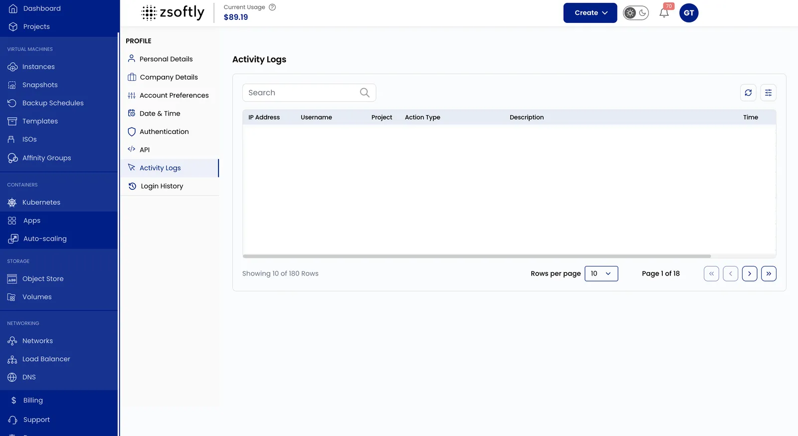Image resolution: width=798 pixels, height=436 pixels.
Task: Click the Action Type column header
Action: (x=422, y=118)
